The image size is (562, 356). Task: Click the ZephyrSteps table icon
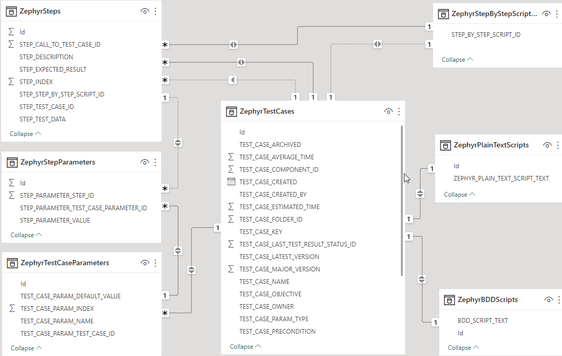(11, 11)
